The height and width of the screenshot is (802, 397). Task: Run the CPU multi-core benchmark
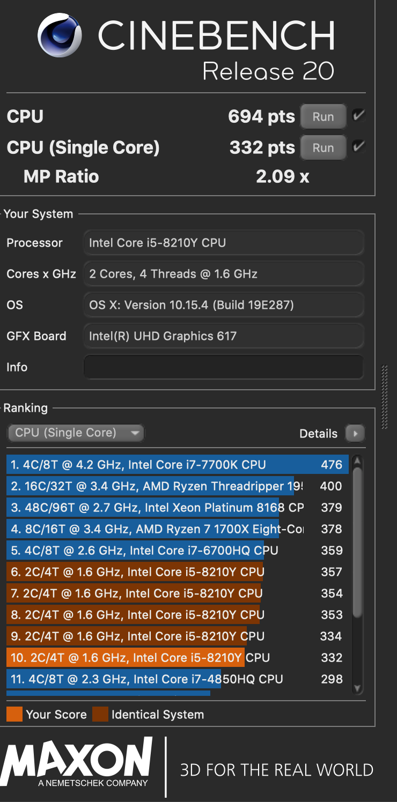323,116
